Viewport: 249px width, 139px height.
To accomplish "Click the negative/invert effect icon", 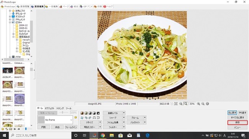I will pyautogui.click(x=98, y=113).
